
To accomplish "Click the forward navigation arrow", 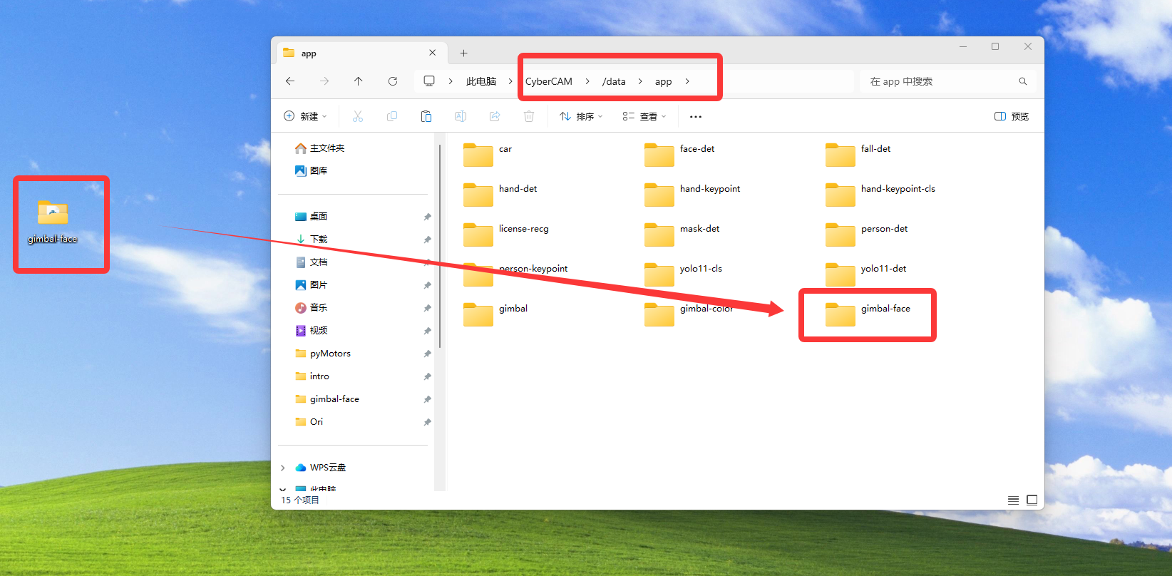I will click(x=324, y=81).
